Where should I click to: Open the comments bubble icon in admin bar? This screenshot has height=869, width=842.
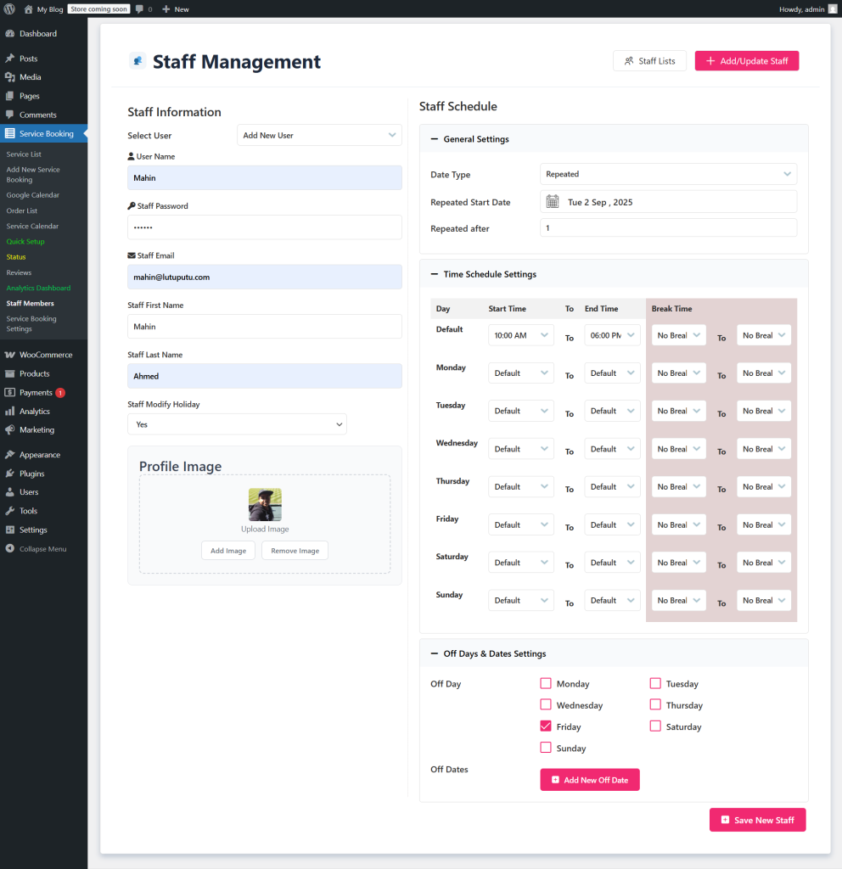click(139, 9)
